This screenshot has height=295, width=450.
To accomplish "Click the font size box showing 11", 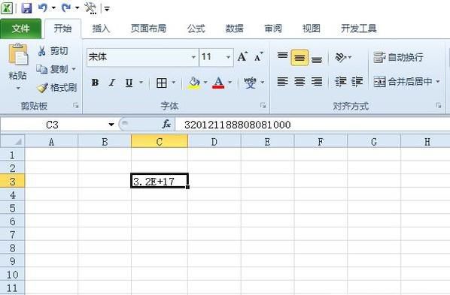I will (211, 57).
